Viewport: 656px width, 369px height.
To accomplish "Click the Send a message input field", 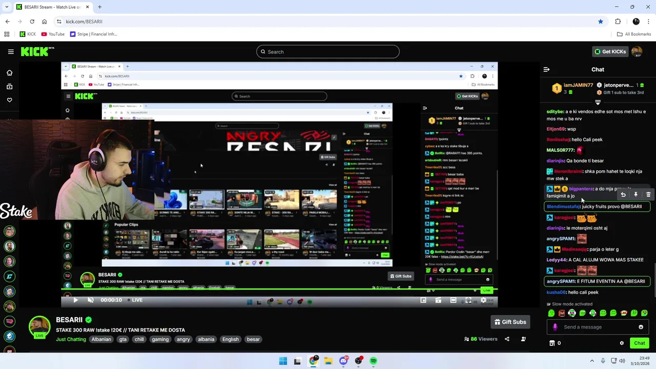I will coord(598,327).
